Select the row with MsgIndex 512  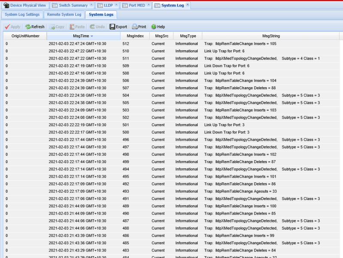click(x=171, y=44)
